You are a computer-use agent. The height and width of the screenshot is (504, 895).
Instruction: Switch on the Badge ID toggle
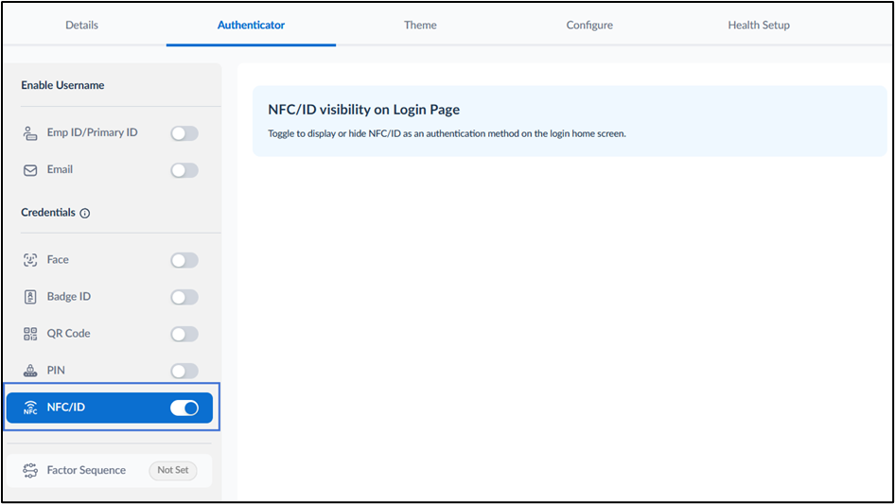[184, 297]
